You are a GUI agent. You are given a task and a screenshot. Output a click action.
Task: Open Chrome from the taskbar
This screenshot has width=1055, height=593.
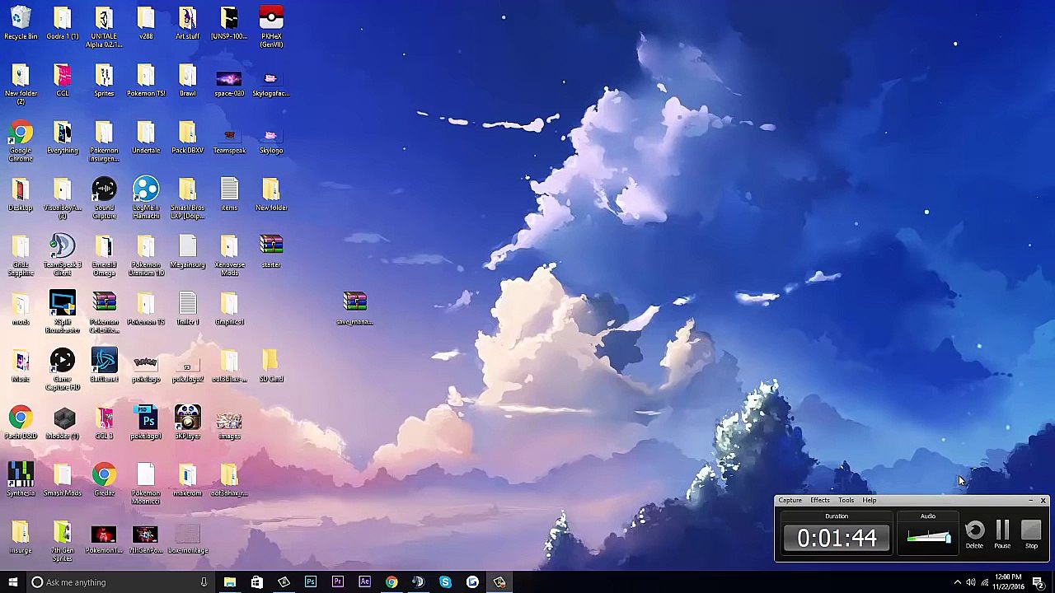pyautogui.click(x=392, y=582)
